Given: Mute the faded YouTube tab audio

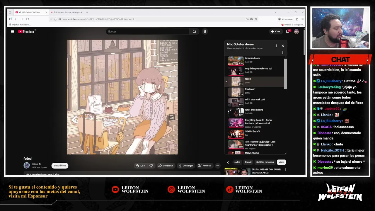Looking at the screenshot, I should click(x=20, y=12).
